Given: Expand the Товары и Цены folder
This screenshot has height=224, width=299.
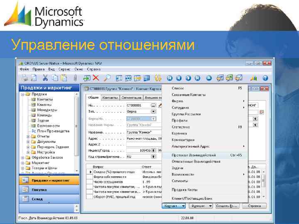Looking at the screenshot, I should point(23,168).
